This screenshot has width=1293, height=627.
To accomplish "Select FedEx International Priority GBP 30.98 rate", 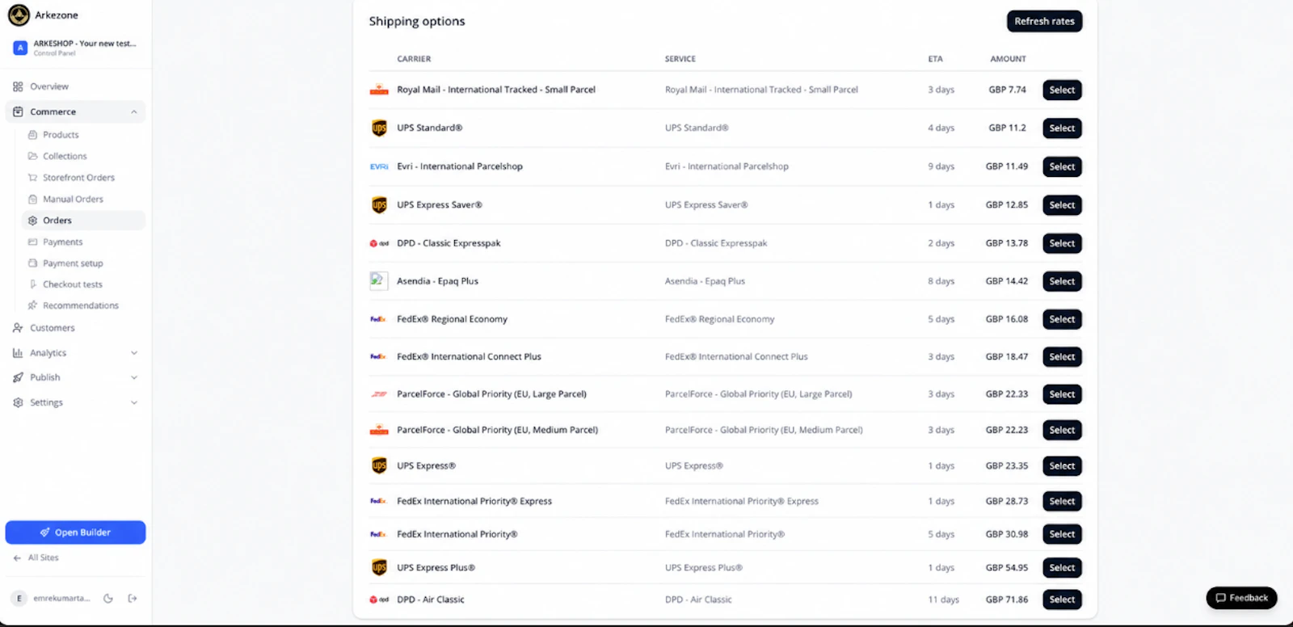I will coord(1062,534).
